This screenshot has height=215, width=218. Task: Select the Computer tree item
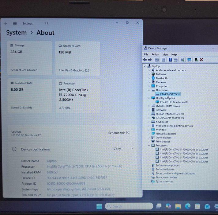pyautogui.click(x=162, y=86)
